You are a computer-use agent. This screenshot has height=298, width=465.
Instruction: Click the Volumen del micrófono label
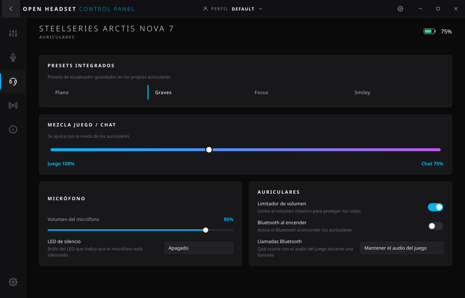point(73,220)
